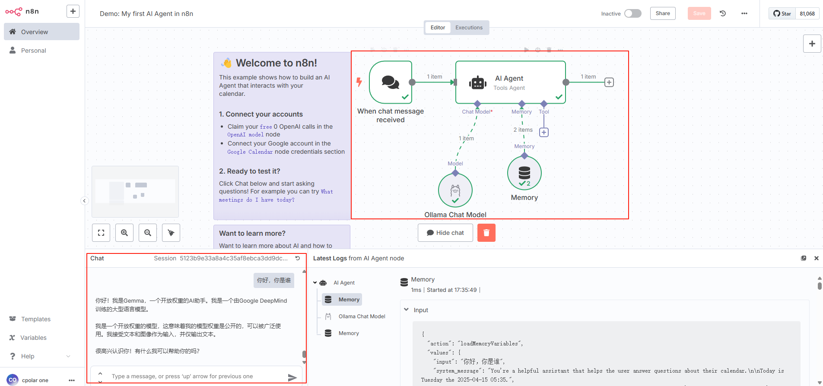The height and width of the screenshot is (386, 823).
Task: Select the AI Agent node
Action: click(511, 82)
